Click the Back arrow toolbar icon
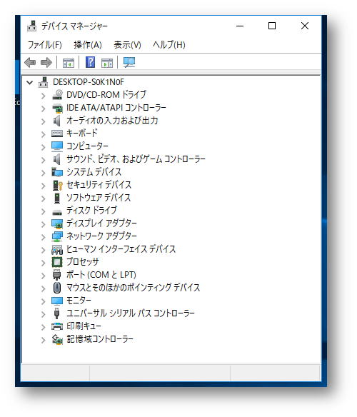357x417 pixels. [30, 63]
